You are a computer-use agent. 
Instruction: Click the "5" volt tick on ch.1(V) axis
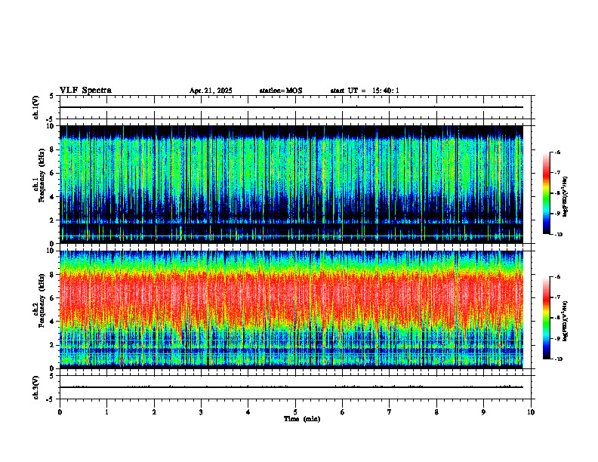click(x=51, y=97)
